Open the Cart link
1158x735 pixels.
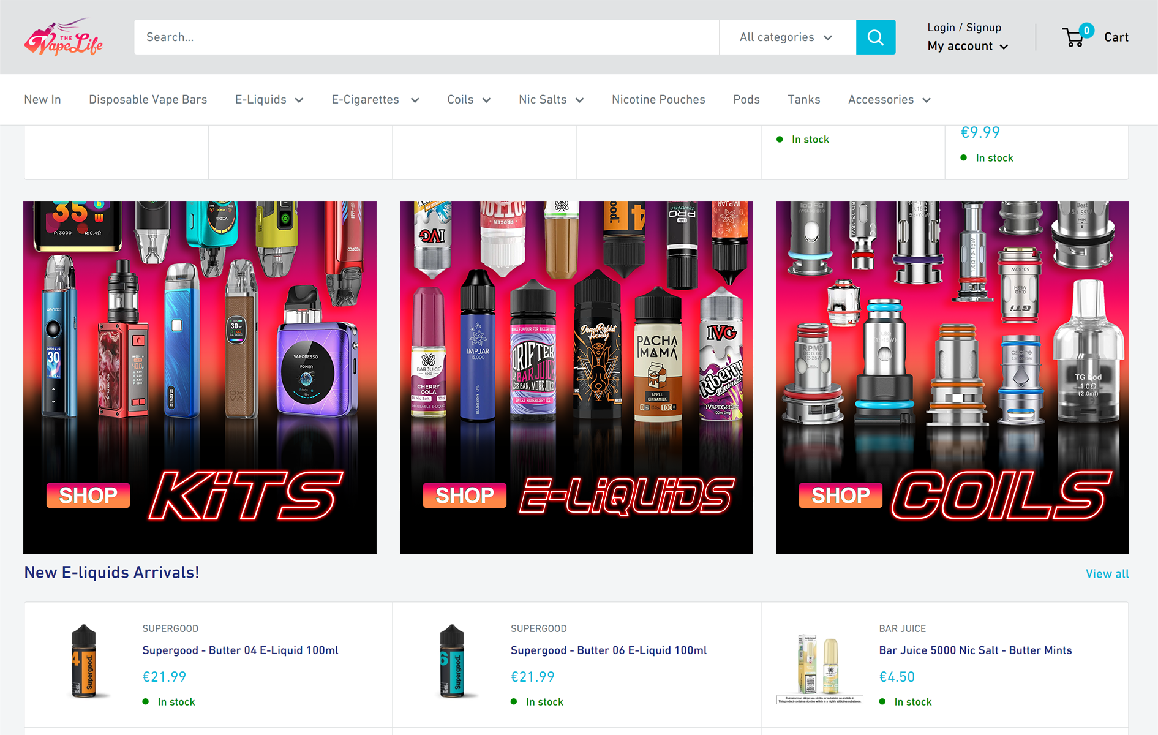pyautogui.click(x=1116, y=37)
